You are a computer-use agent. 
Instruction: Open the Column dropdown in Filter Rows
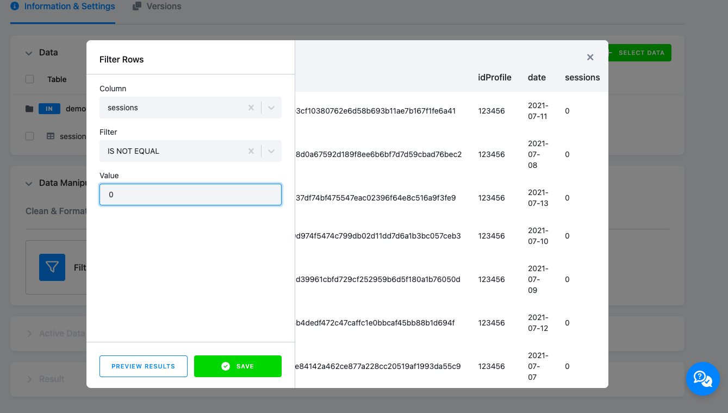coord(271,107)
